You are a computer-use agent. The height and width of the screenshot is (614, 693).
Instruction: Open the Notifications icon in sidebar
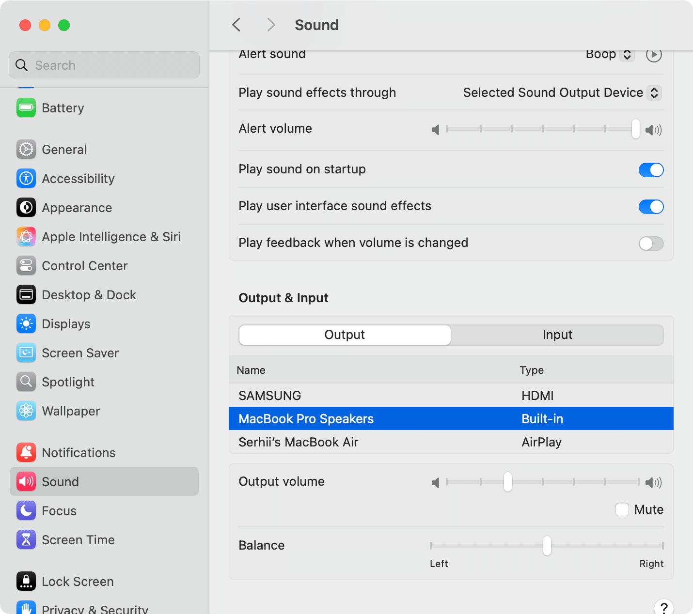point(26,452)
